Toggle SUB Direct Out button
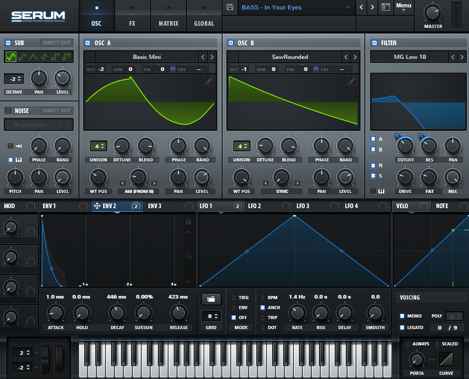469x379 pixels. [x=57, y=43]
